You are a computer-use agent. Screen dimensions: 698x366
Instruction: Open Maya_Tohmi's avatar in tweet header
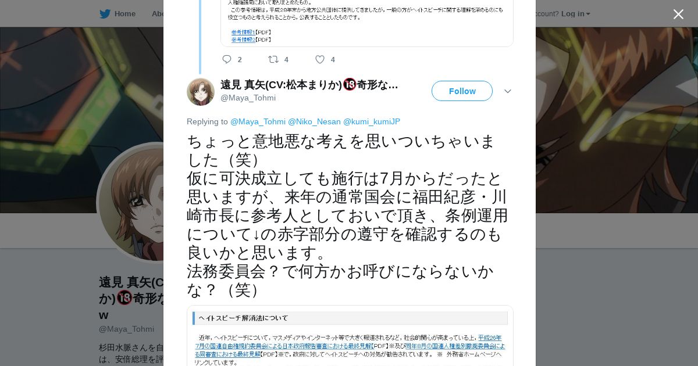(201, 92)
